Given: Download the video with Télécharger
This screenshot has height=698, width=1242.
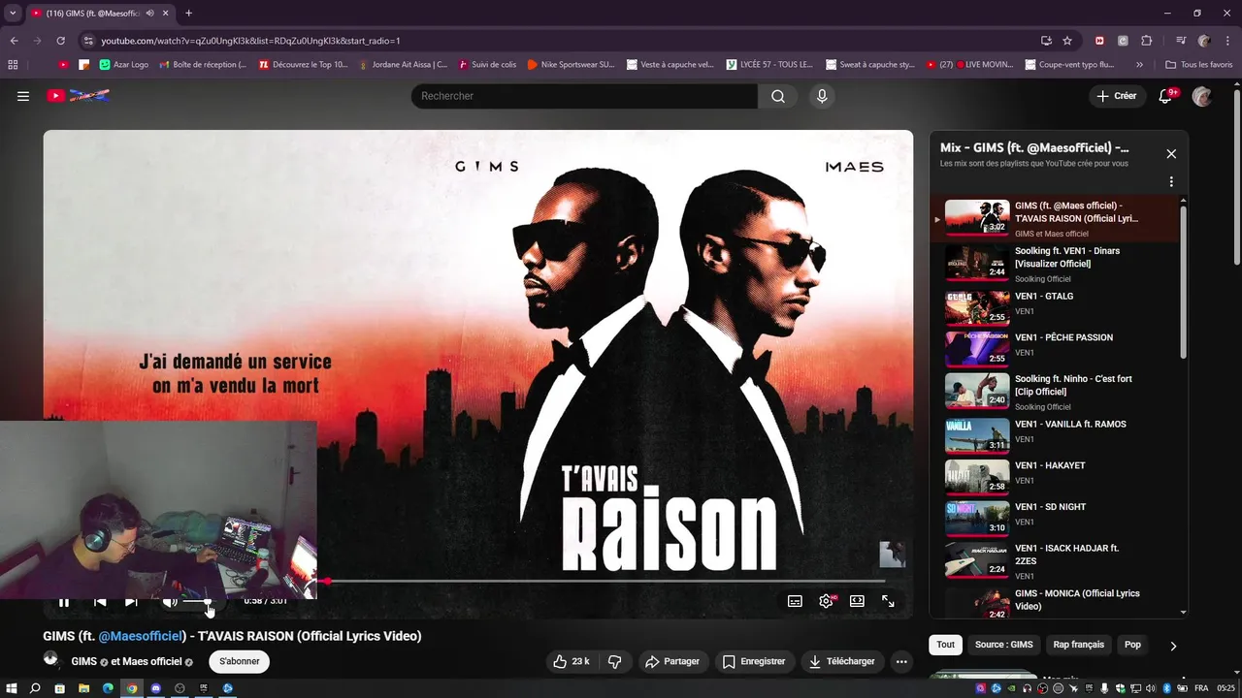Looking at the screenshot, I should coord(842,661).
